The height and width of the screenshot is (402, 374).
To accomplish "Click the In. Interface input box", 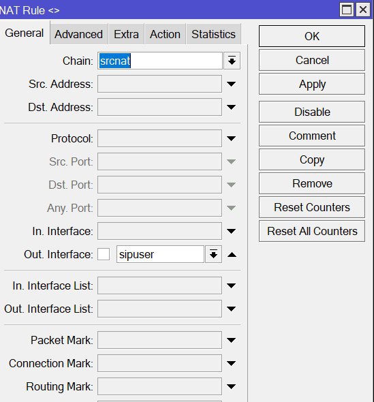I will click(x=159, y=231).
